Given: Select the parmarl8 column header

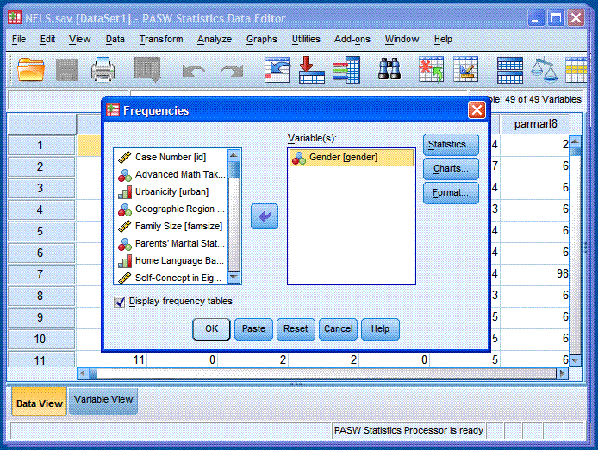Looking at the screenshot, I should pyautogui.click(x=535, y=124).
